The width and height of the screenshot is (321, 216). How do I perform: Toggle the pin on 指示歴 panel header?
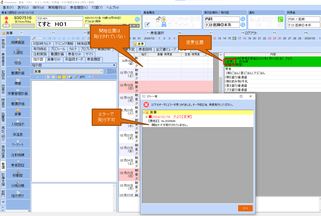(x=114, y=65)
